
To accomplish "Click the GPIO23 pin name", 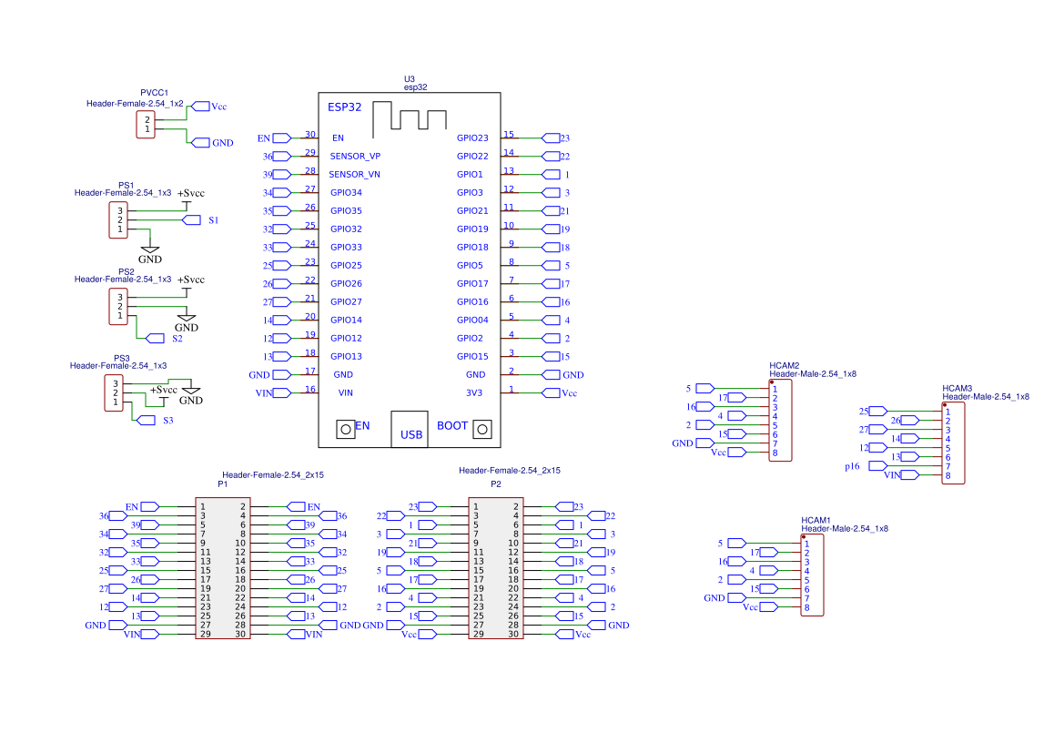I will click(472, 137).
